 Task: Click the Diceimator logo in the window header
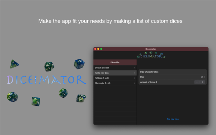[x=151, y=55]
